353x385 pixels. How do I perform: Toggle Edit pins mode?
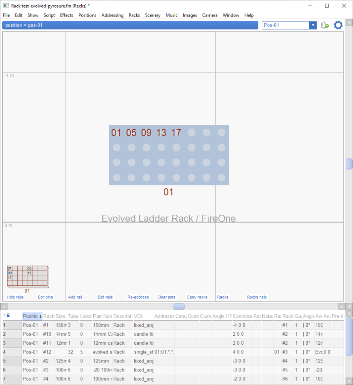45,297
